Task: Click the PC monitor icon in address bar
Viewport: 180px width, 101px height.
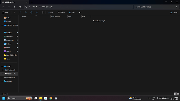Action: pyautogui.click(x=26, y=7)
